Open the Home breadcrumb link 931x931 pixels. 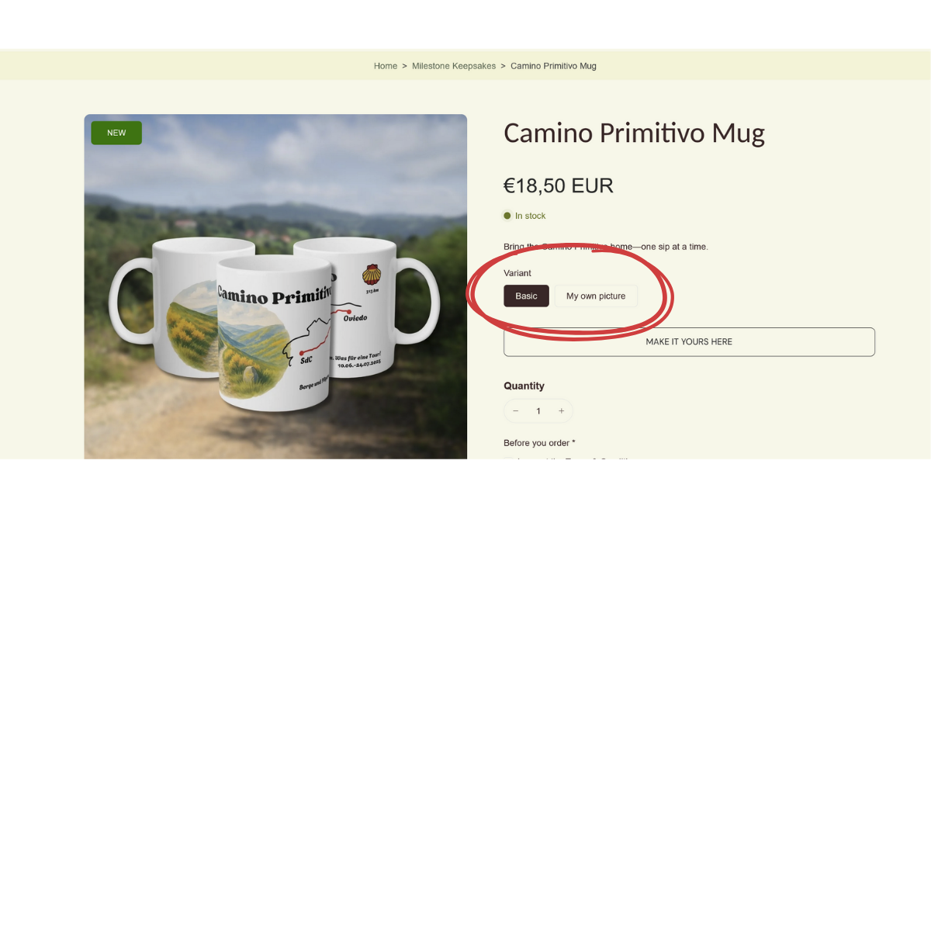(x=386, y=66)
